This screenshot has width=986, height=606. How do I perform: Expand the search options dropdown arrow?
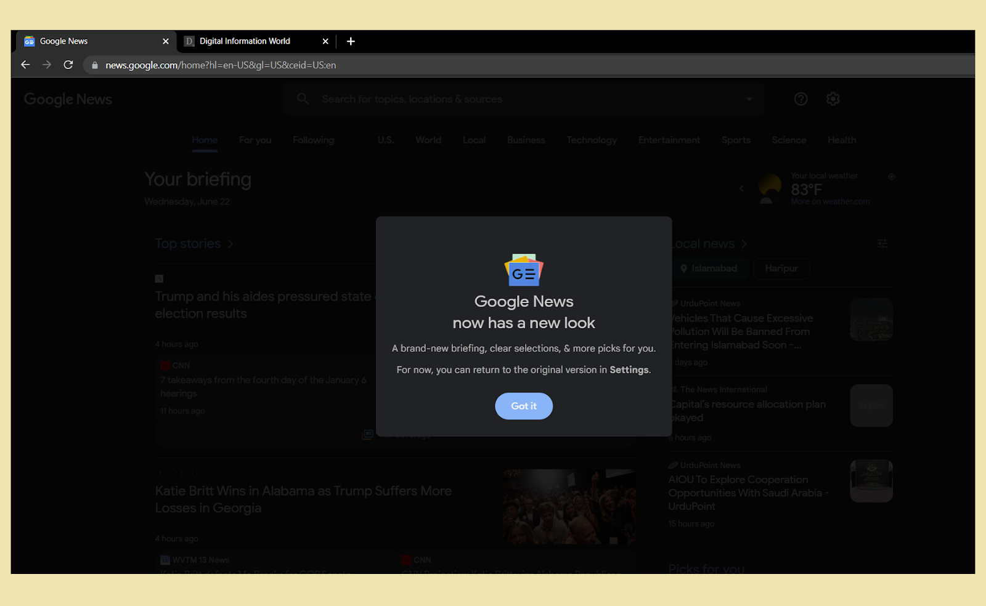click(749, 99)
